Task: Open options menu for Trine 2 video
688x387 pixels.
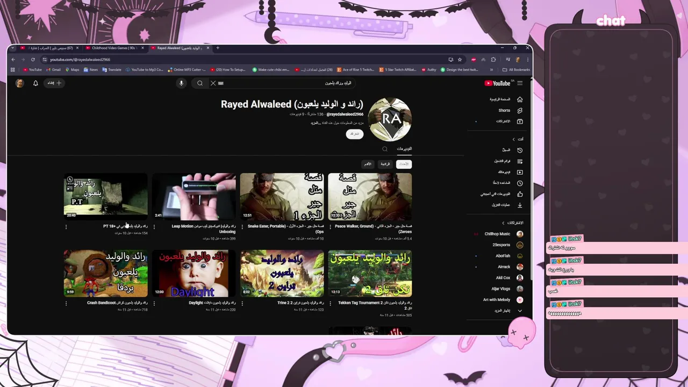Action: point(242,303)
